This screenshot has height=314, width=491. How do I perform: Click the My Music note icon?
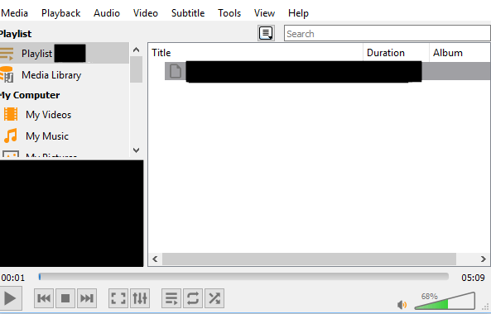[x=11, y=136]
